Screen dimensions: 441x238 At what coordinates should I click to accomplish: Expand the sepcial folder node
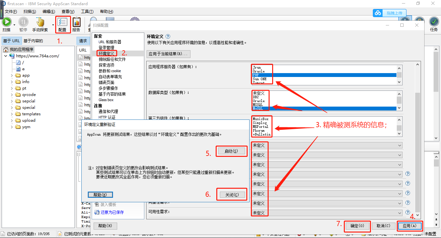click(x=12, y=101)
